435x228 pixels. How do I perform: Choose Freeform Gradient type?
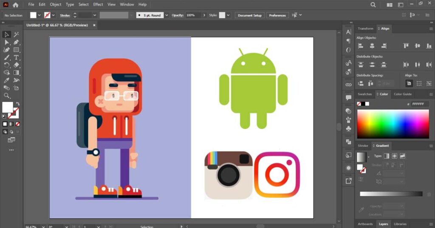[403, 156]
